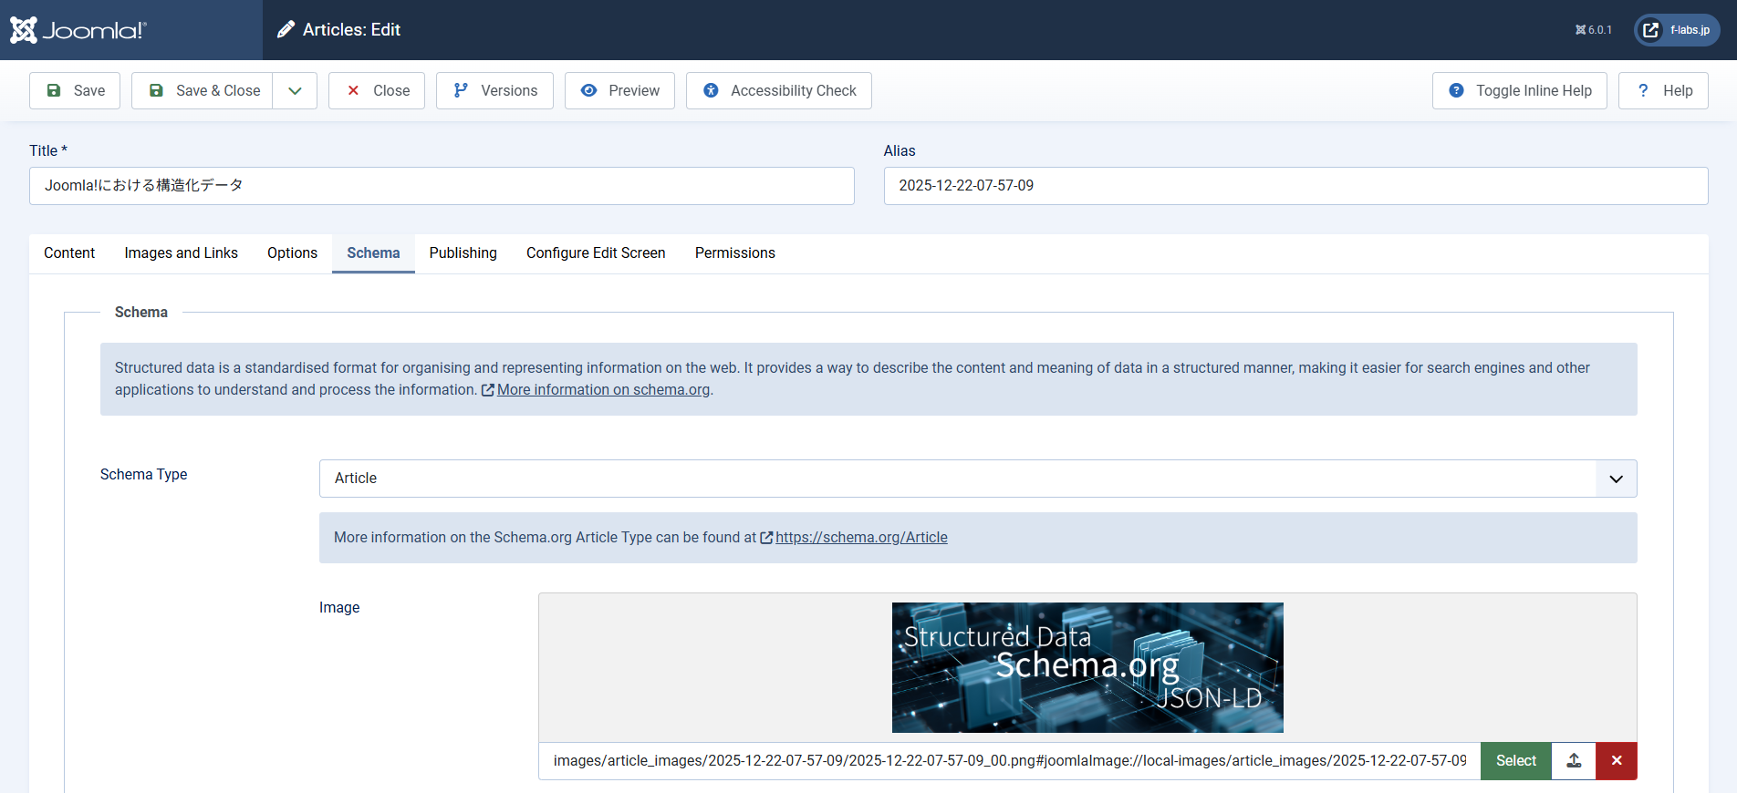This screenshot has height=793, width=1737.
Task: Click the Joomla! logo
Action: coord(78,30)
